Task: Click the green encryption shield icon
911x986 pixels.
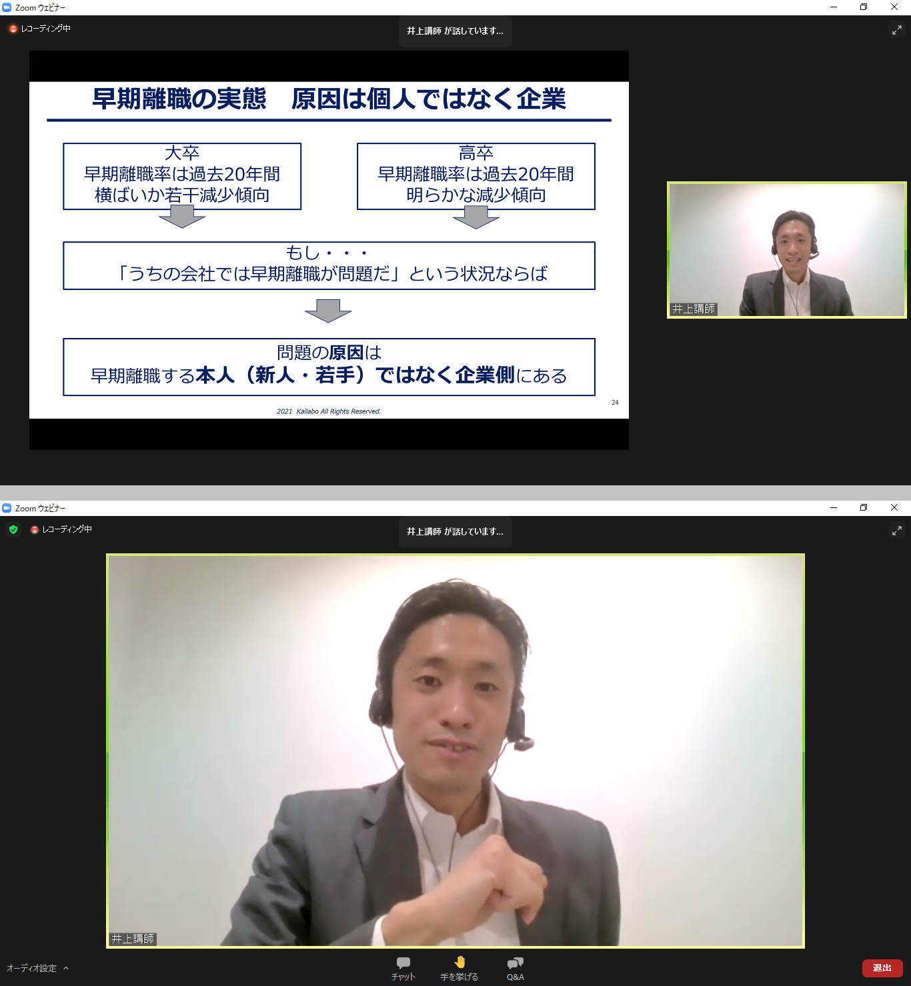Action: tap(13, 529)
